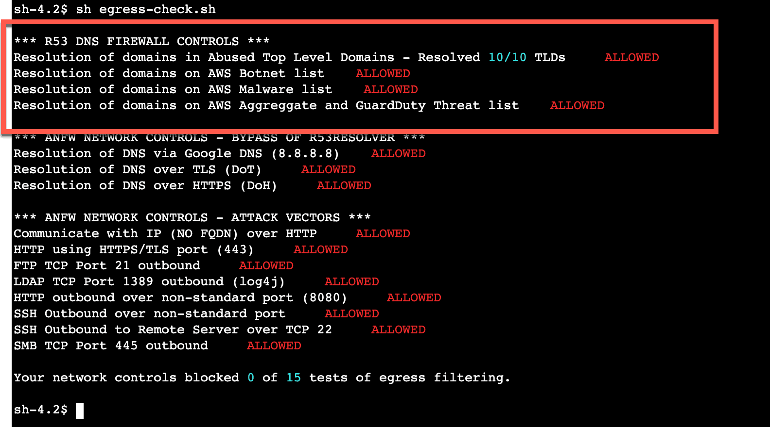The image size is (770, 427).
Task: Click the LDAP TCP Port 1389 log4j line
Action: click(x=149, y=281)
